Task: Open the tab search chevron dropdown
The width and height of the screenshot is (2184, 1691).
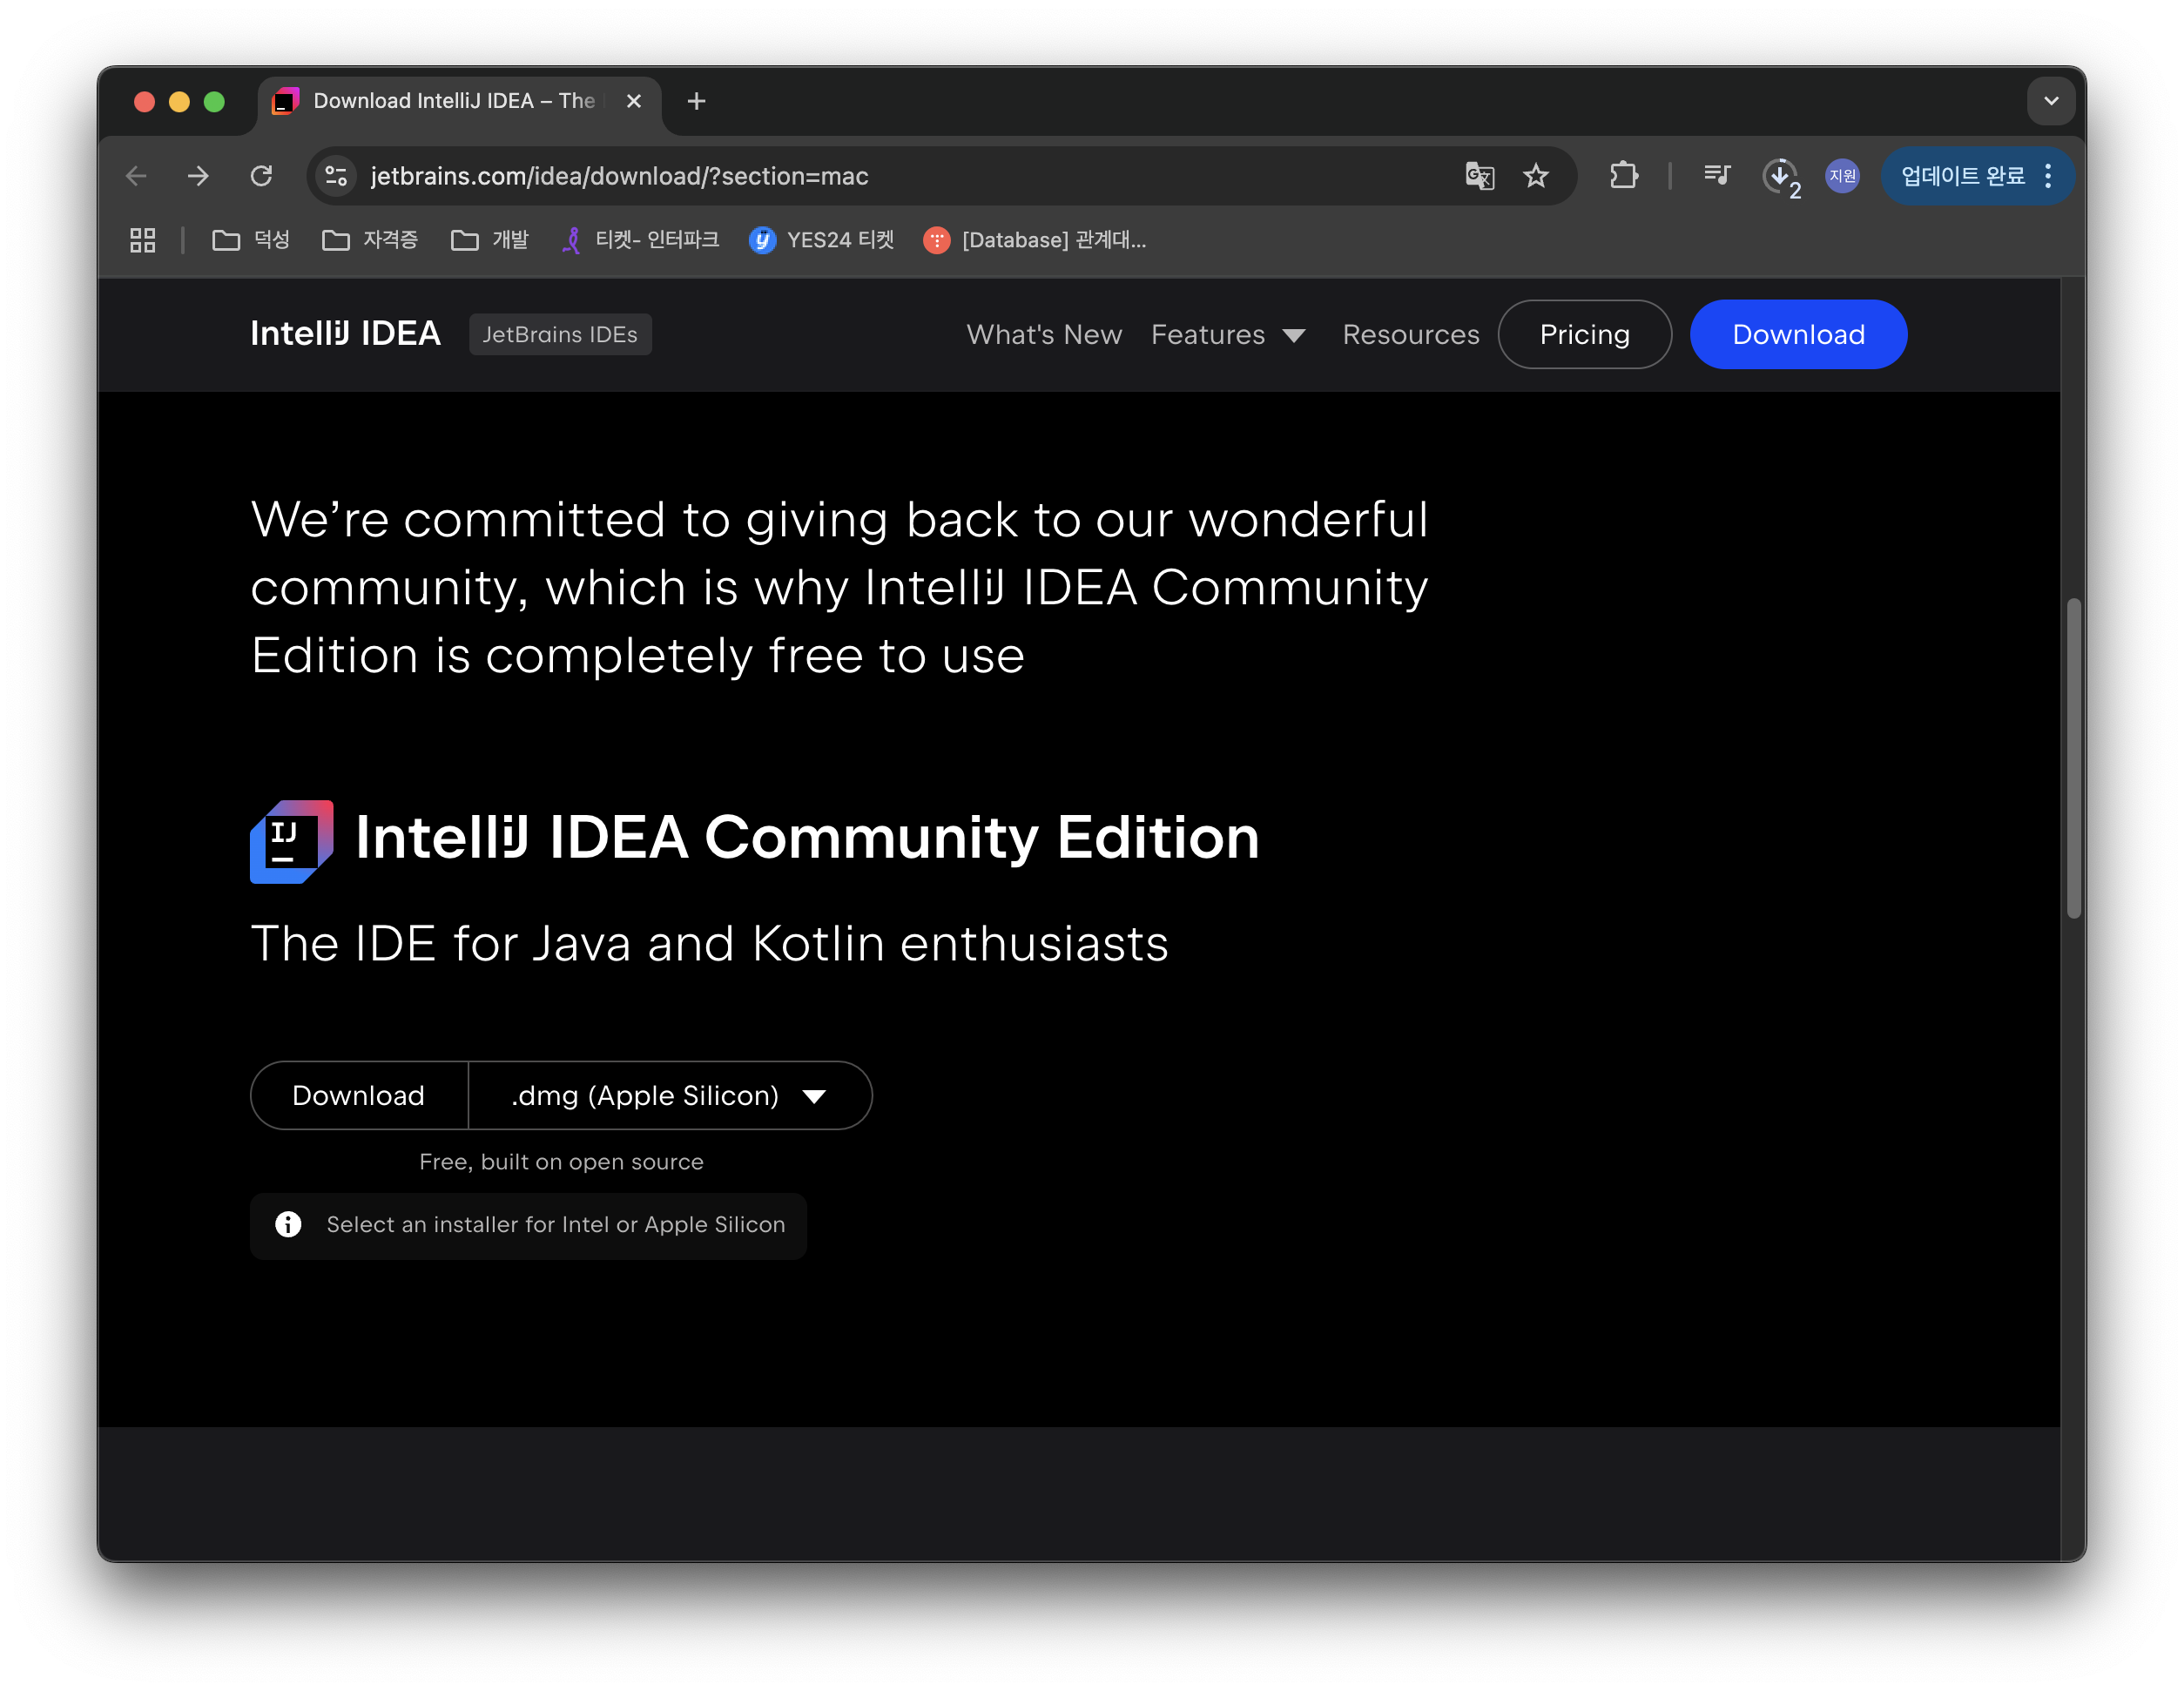Action: 2051,101
